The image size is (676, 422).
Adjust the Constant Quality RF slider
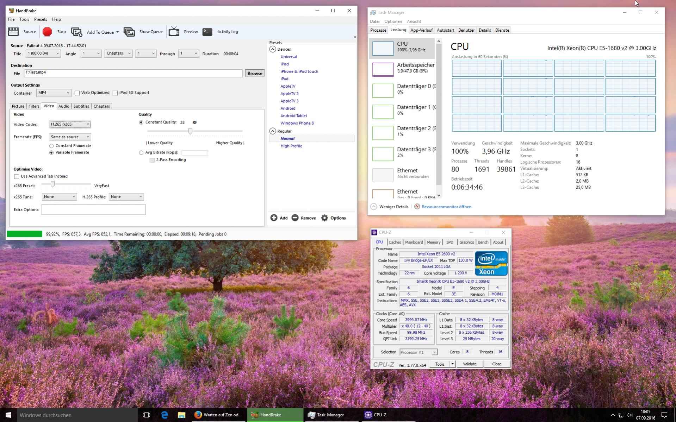[x=190, y=131]
